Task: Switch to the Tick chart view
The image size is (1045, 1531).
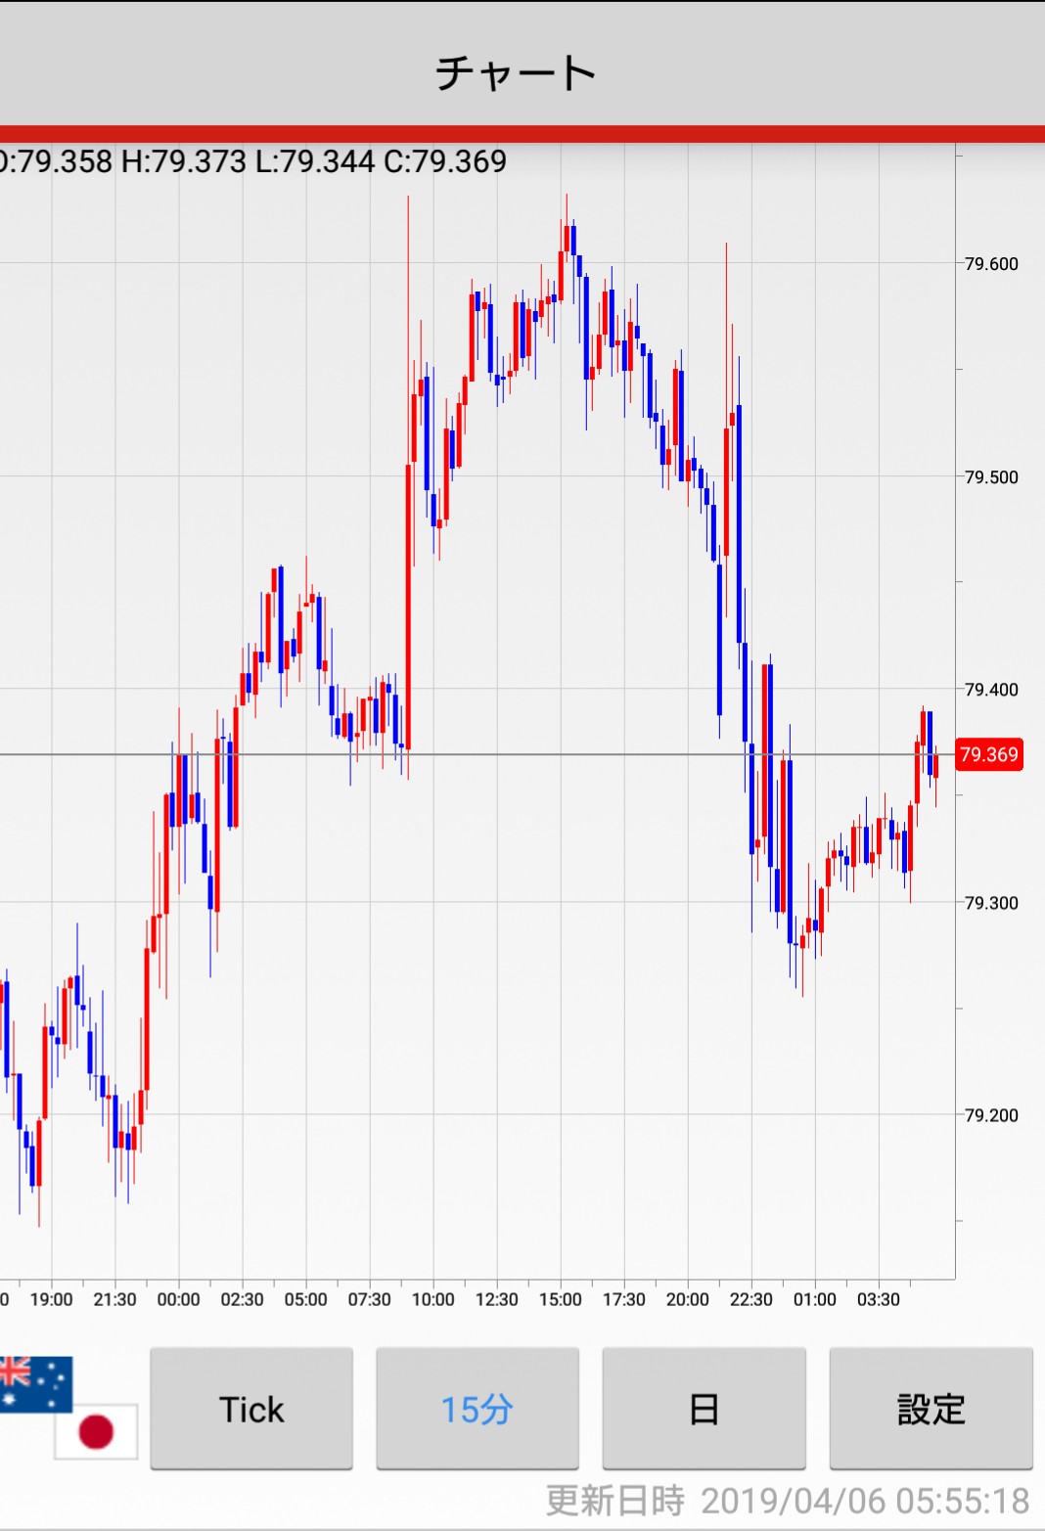Action: pos(251,1409)
